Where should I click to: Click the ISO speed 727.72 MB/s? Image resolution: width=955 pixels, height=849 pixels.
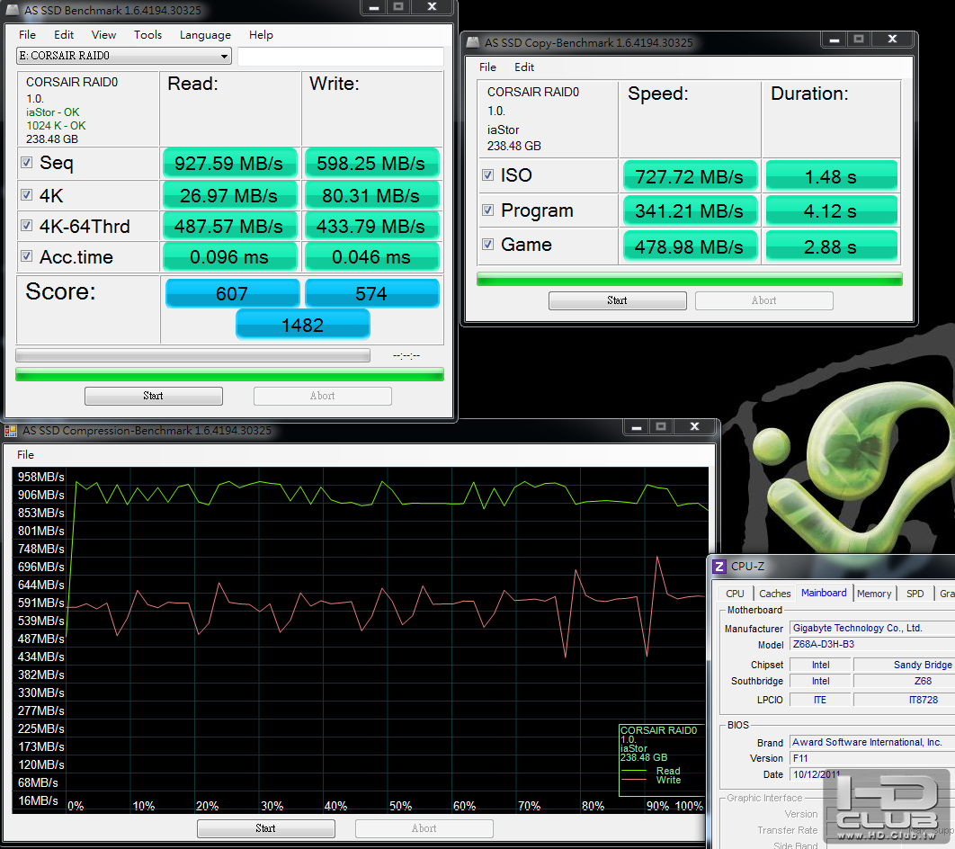coord(690,176)
